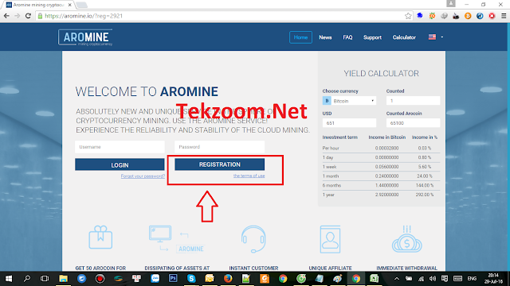Viewport: 510px width, 286px height.
Task: Click the '6 months' investment term row
Action: click(x=381, y=185)
